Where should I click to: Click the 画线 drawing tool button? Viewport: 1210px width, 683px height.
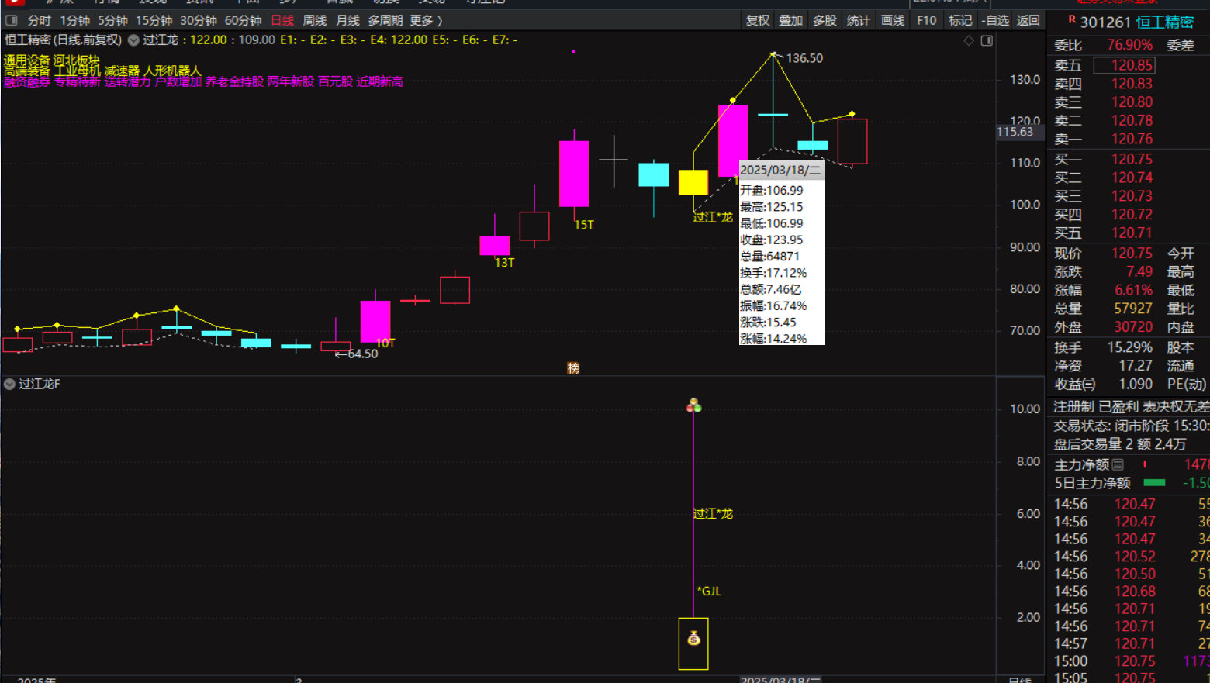(x=892, y=20)
